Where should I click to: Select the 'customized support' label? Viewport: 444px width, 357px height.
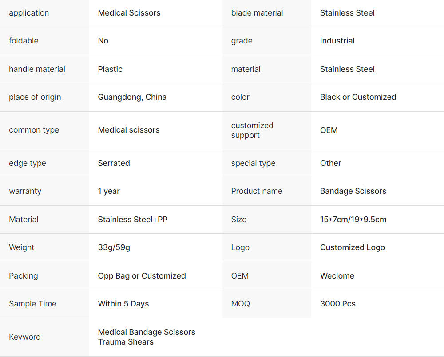pos(252,130)
